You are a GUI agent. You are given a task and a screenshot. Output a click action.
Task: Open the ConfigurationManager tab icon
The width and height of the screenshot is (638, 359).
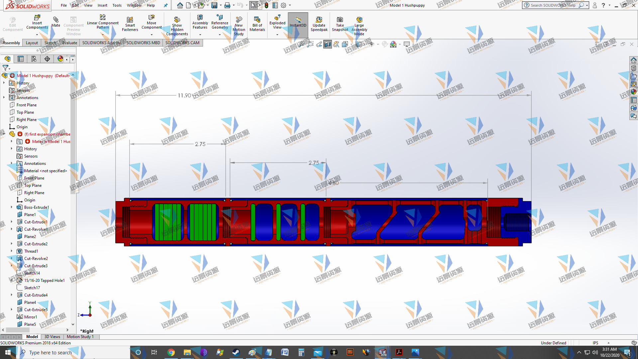34,59
